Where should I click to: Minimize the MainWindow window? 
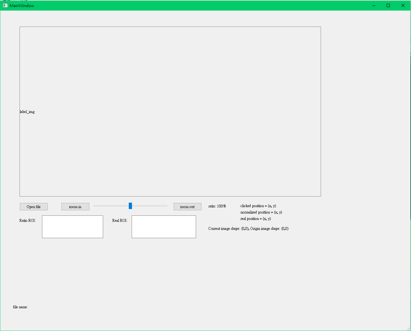(374, 5)
